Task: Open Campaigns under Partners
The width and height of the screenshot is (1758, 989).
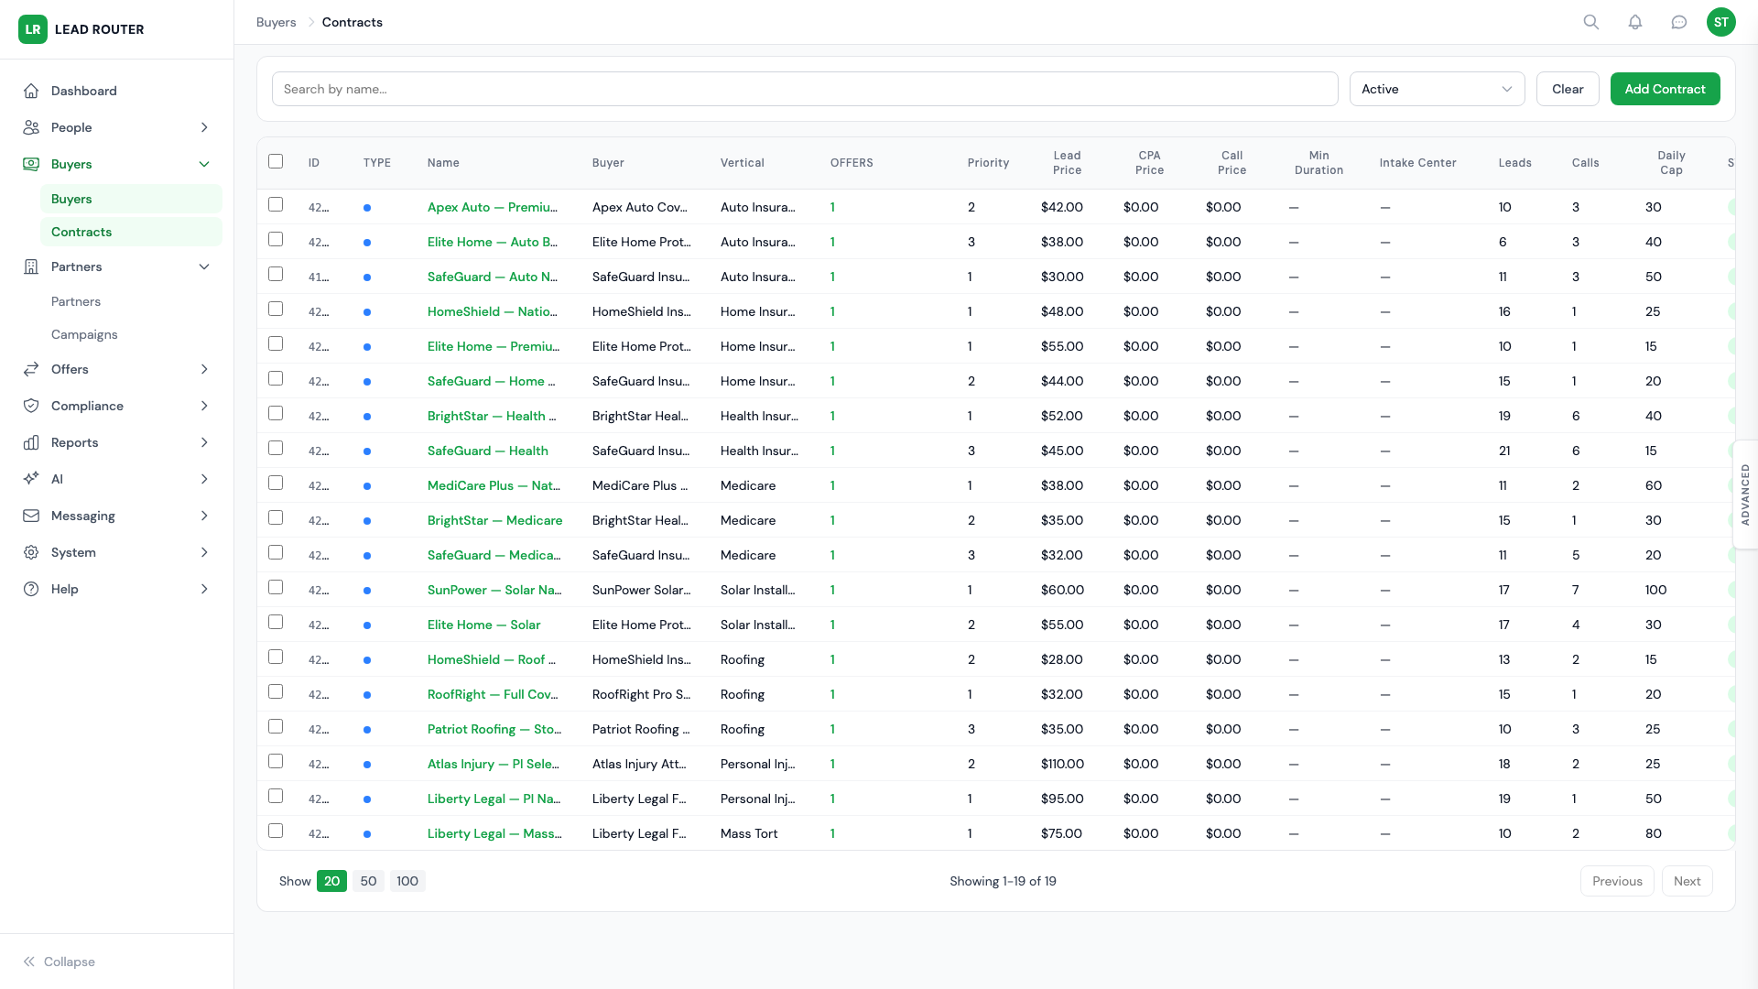Action: coord(84,334)
